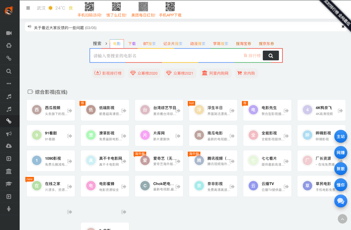Screen dimensions: 351x230
Task: Open the blue chat bubble floating button
Action: point(340,201)
